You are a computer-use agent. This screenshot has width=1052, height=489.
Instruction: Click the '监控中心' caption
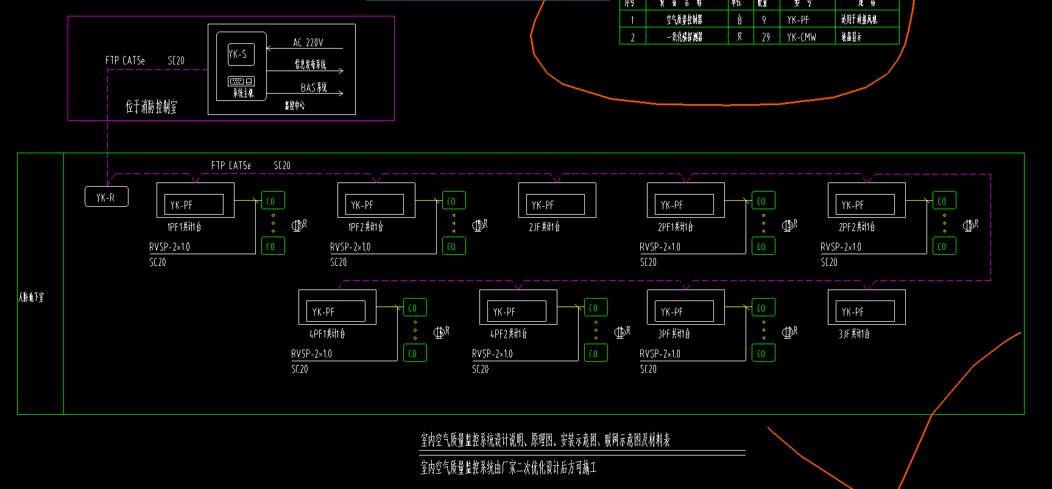coord(295,105)
